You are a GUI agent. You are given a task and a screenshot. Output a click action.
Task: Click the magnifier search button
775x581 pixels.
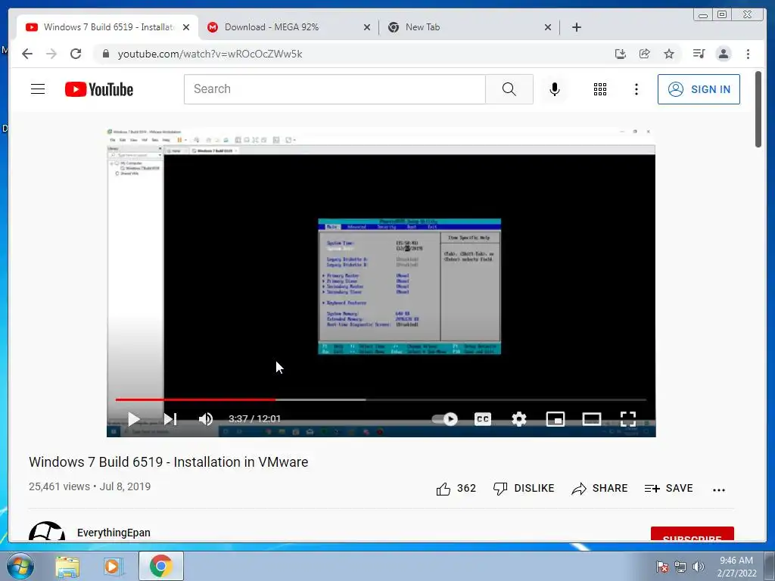tap(509, 89)
